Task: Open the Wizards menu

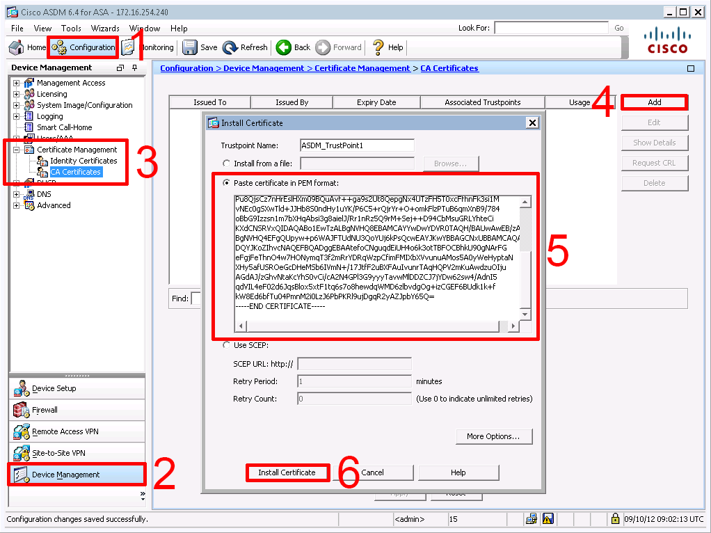Action: pyautogui.click(x=105, y=28)
